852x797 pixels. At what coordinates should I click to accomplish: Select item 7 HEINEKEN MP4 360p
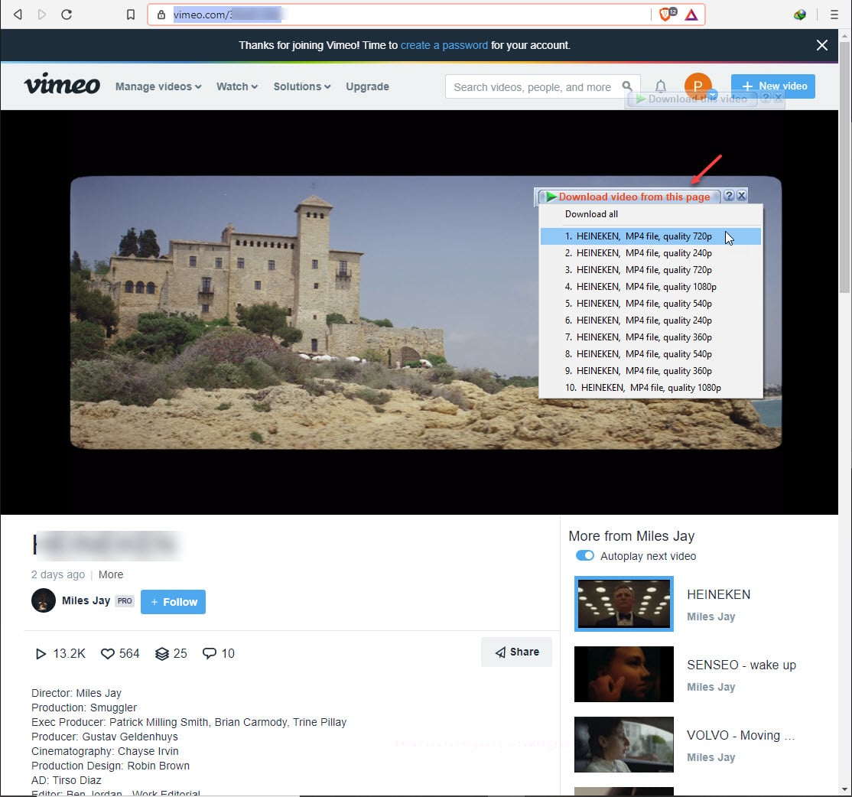(x=650, y=337)
